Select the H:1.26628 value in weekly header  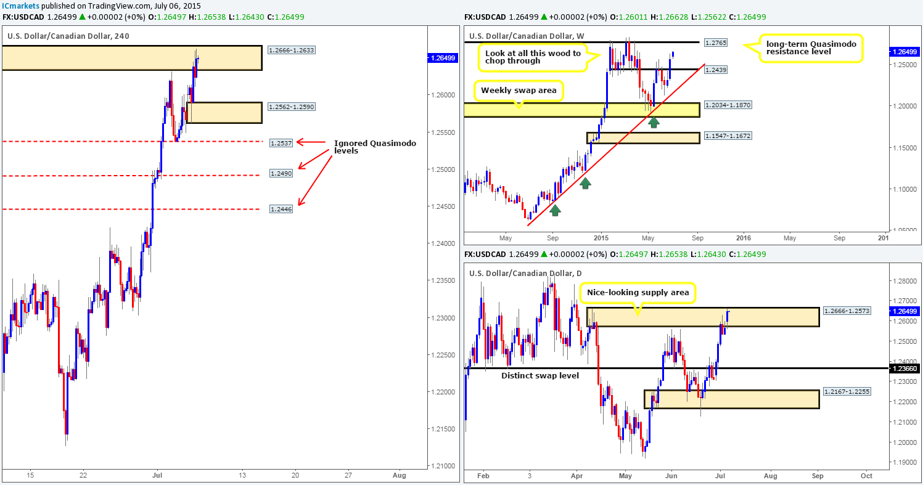668,17
